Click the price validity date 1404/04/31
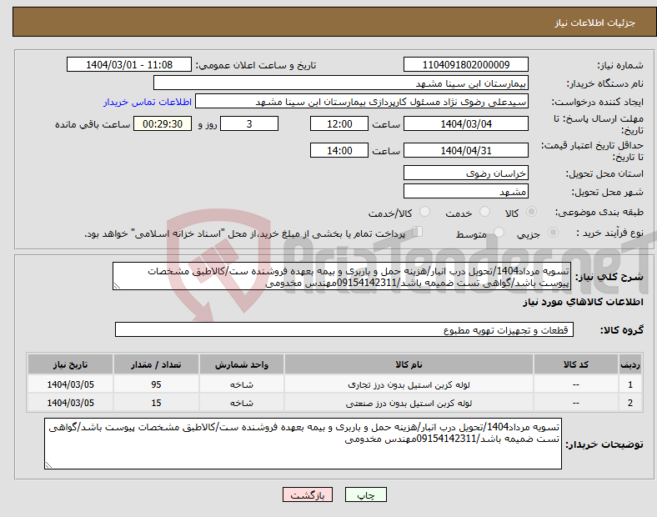Viewport: 657px width, 517px height. tap(465, 150)
